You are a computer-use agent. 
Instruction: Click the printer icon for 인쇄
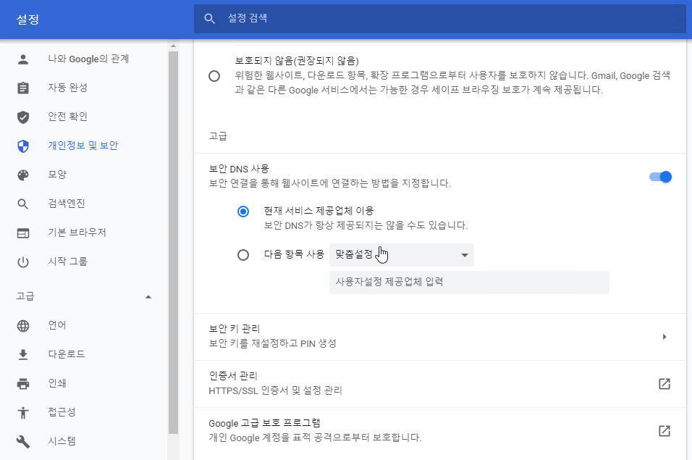(23, 384)
